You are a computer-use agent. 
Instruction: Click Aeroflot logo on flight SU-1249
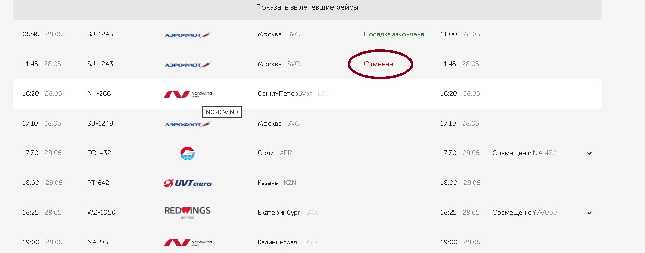click(188, 124)
